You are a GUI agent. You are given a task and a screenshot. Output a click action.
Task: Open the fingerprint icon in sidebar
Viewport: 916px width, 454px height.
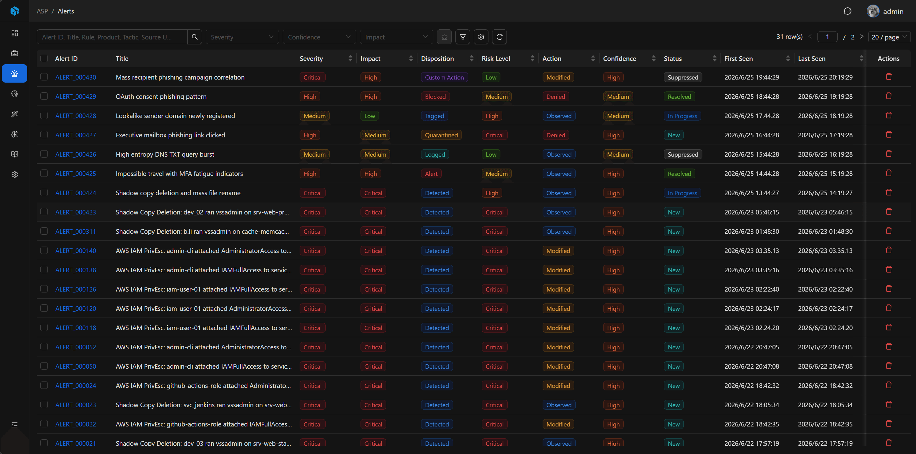(x=15, y=94)
